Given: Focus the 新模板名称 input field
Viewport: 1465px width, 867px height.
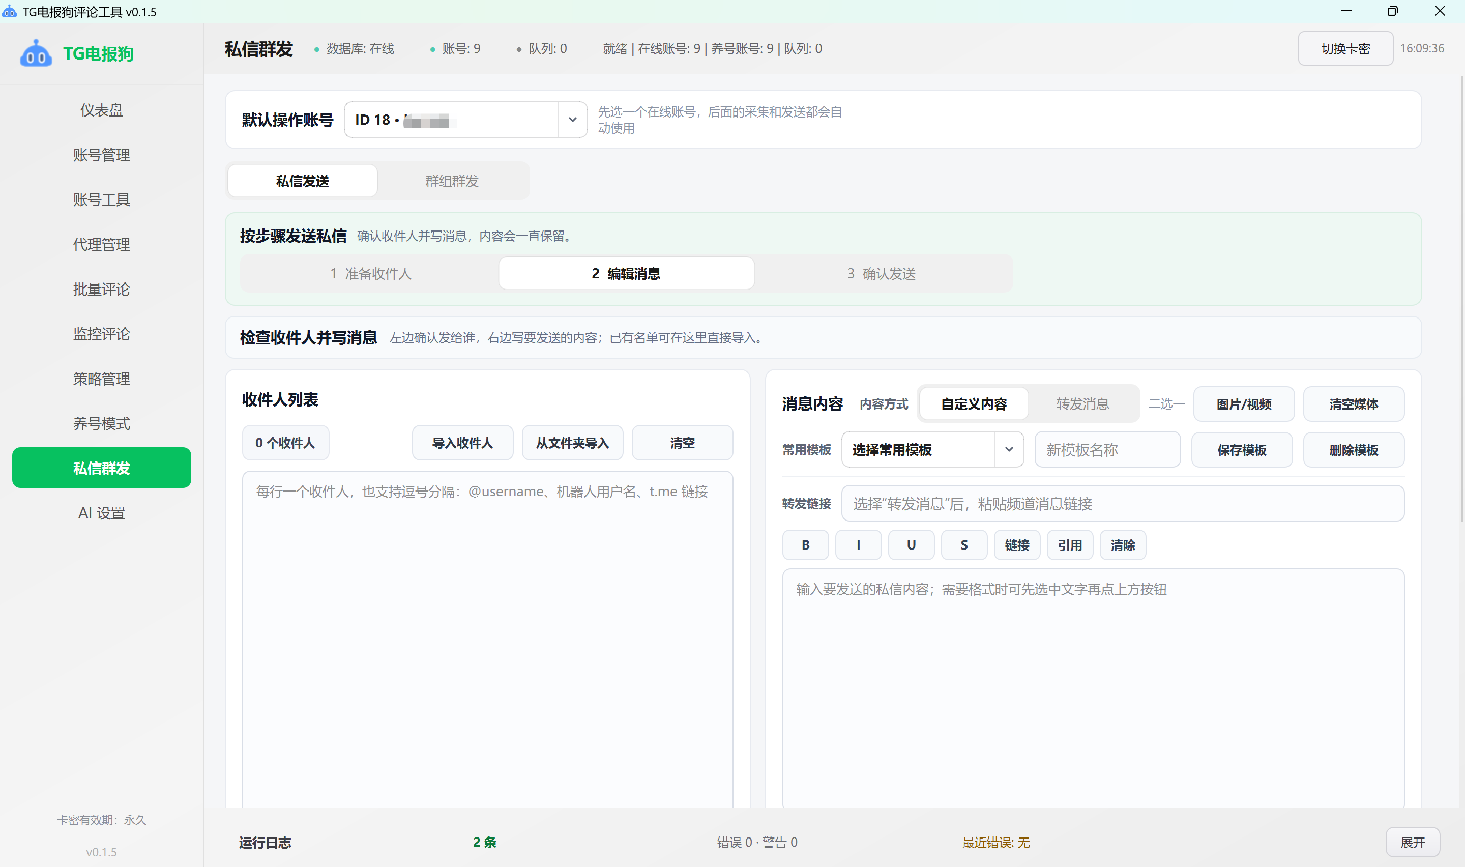Looking at the screenshot, I should [1107, 450].
